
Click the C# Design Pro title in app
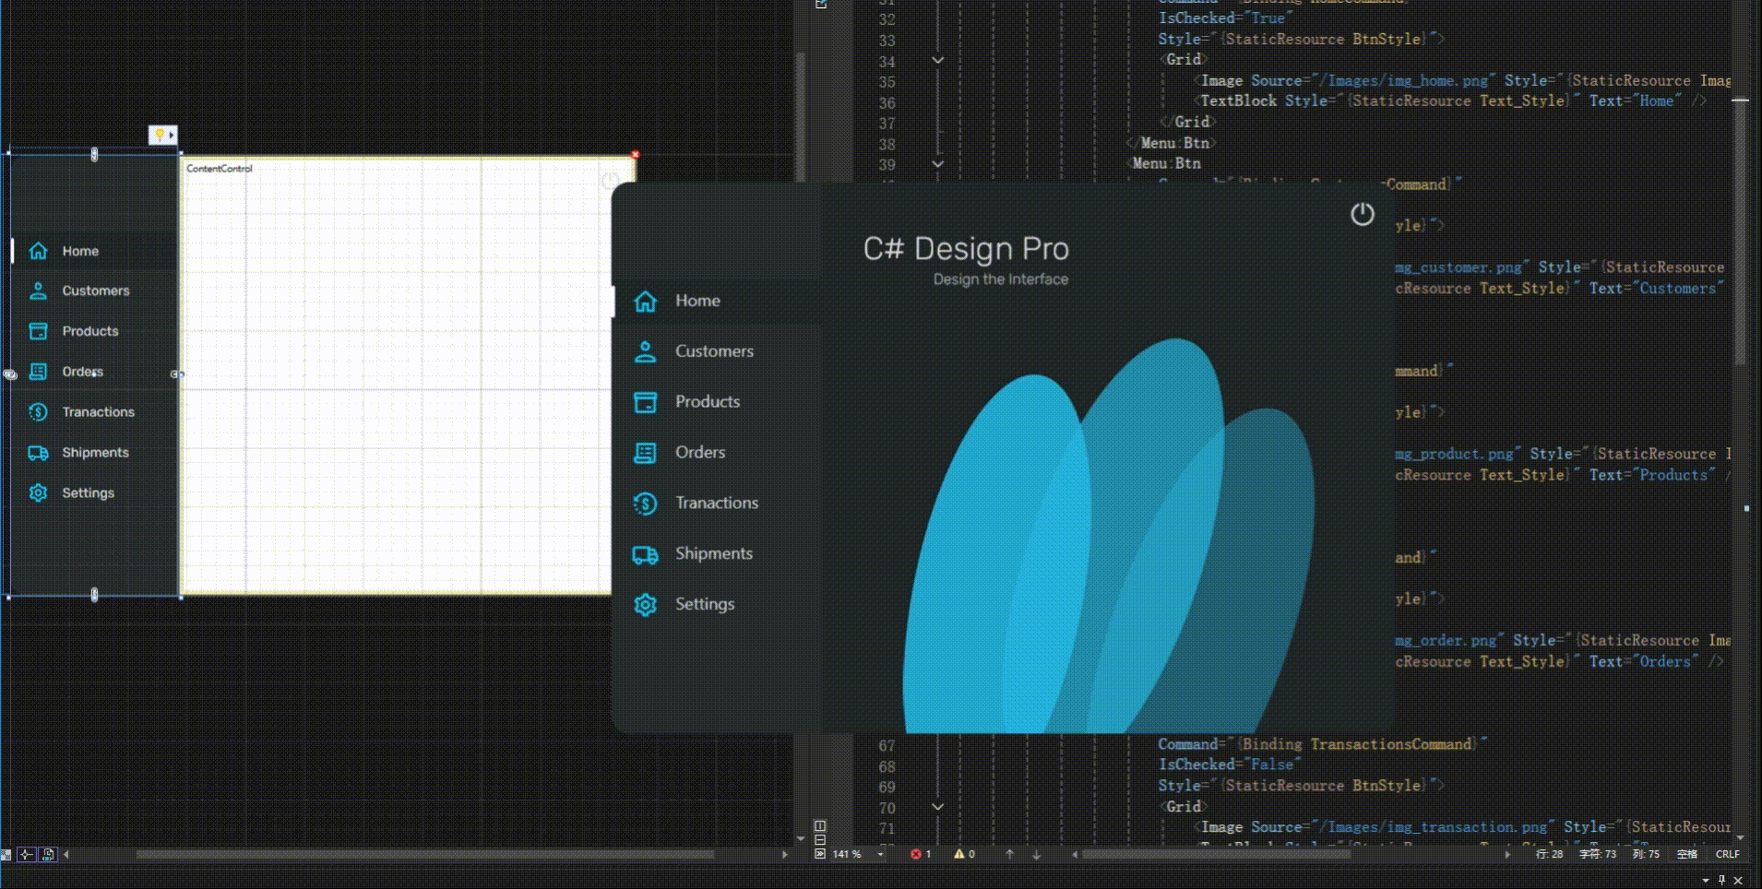(966, 249)
